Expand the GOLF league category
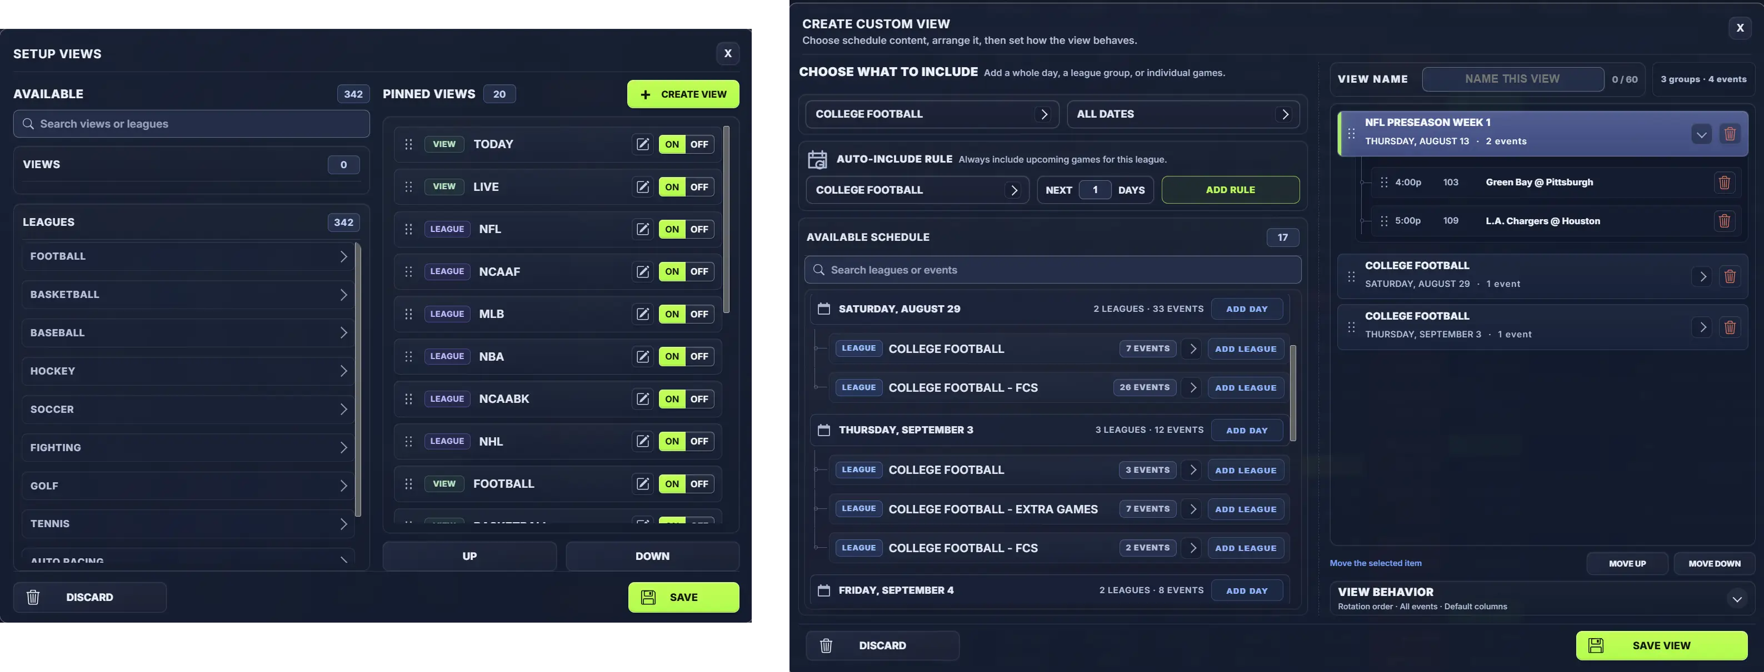Screen dimensions: 1764x672 (188, 486)
